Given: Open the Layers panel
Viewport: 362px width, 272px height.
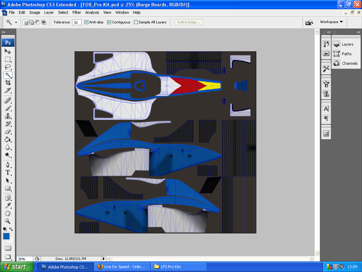Looking at the screenshot, I should (x=346, y=44).
